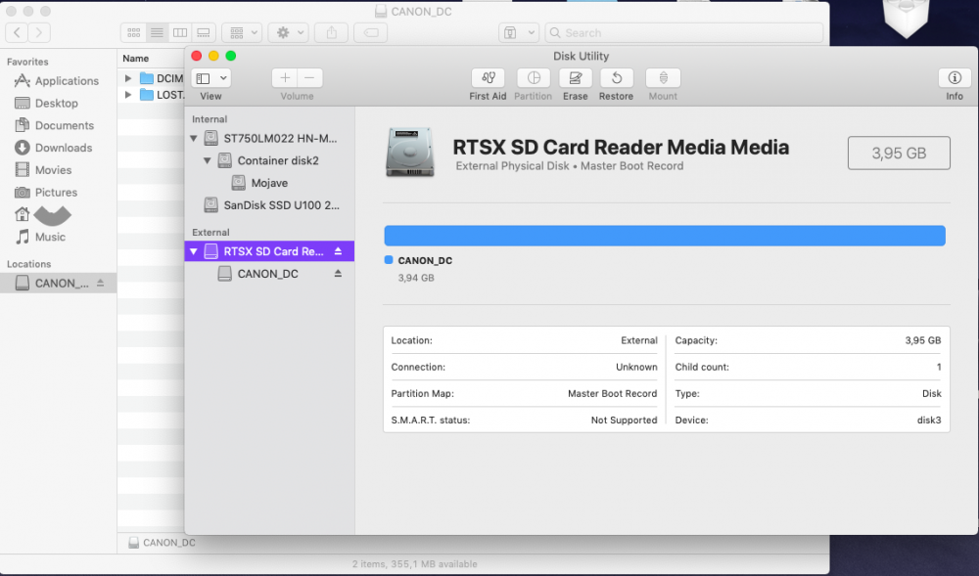Select the DCIM folder icon in Finder
This screenshot has height=576, width=979.
pos(147,78)
